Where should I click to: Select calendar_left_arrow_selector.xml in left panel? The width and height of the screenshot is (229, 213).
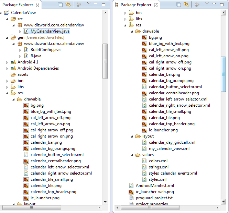60,167
